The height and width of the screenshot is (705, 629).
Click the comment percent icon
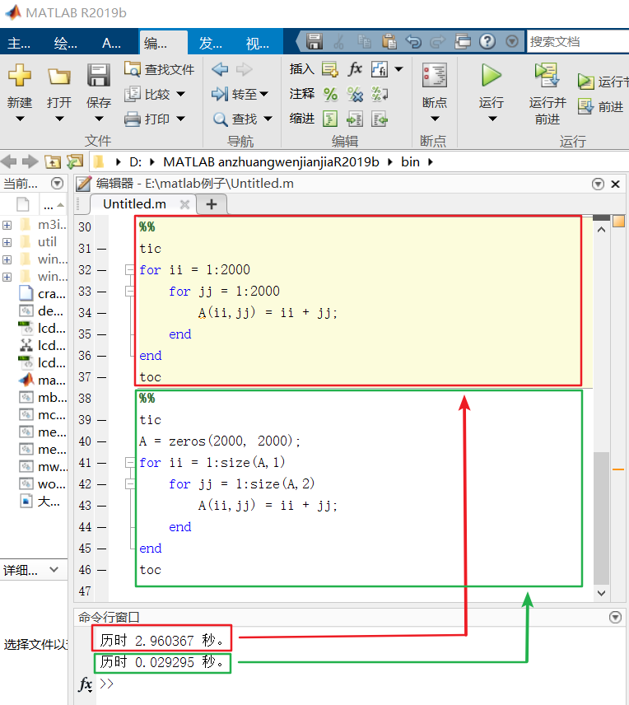tap(330, 94)
